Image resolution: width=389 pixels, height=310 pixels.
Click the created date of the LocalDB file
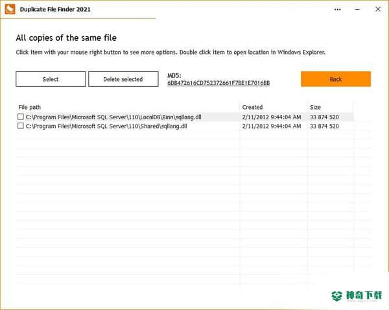pyautogui.click(x=272, y=117)
